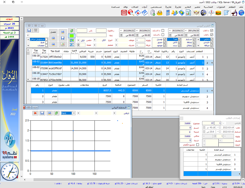Open the مساعدة menu
Image resolution: width=245 pixels, height=188 pixels.
116,7
